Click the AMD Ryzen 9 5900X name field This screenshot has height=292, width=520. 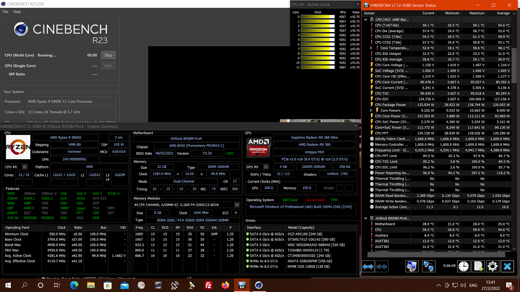[x=66, y=138]
